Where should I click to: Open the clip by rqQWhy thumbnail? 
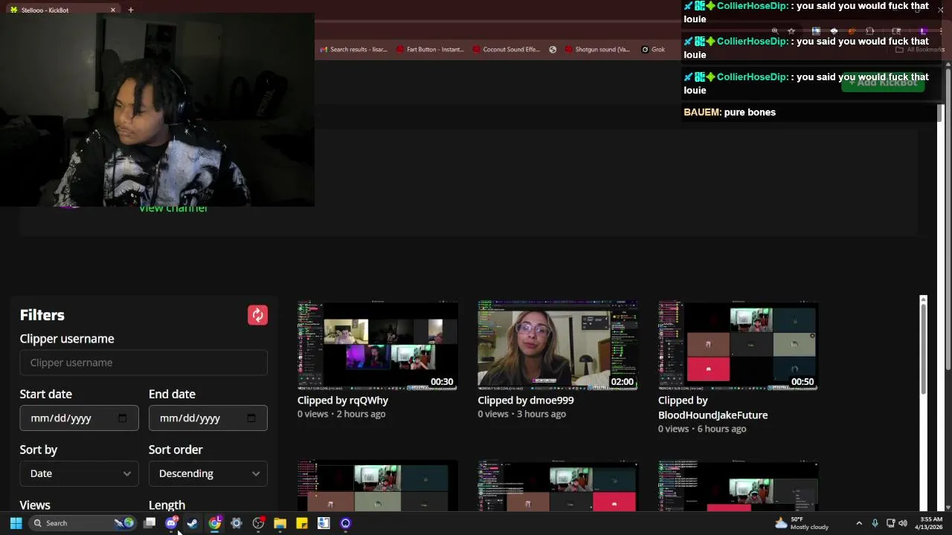[x=378, y=345]
